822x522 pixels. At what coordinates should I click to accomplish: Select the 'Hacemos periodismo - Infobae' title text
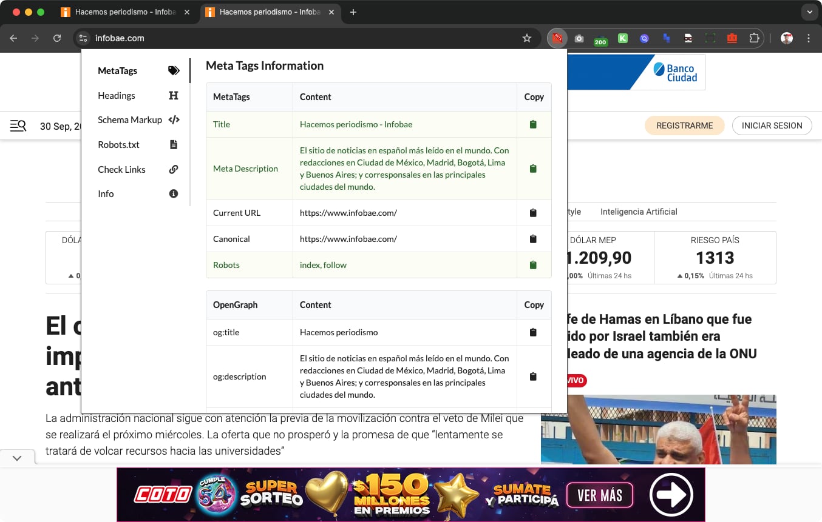(x=356, y=124)
